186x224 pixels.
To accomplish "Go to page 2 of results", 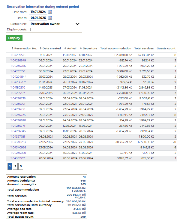I will click(x=15, y=166).
